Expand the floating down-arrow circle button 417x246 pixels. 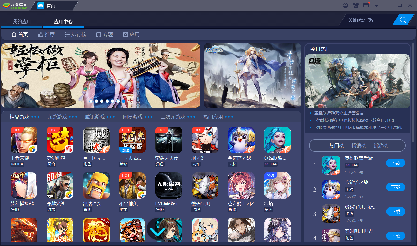point(157,230)
